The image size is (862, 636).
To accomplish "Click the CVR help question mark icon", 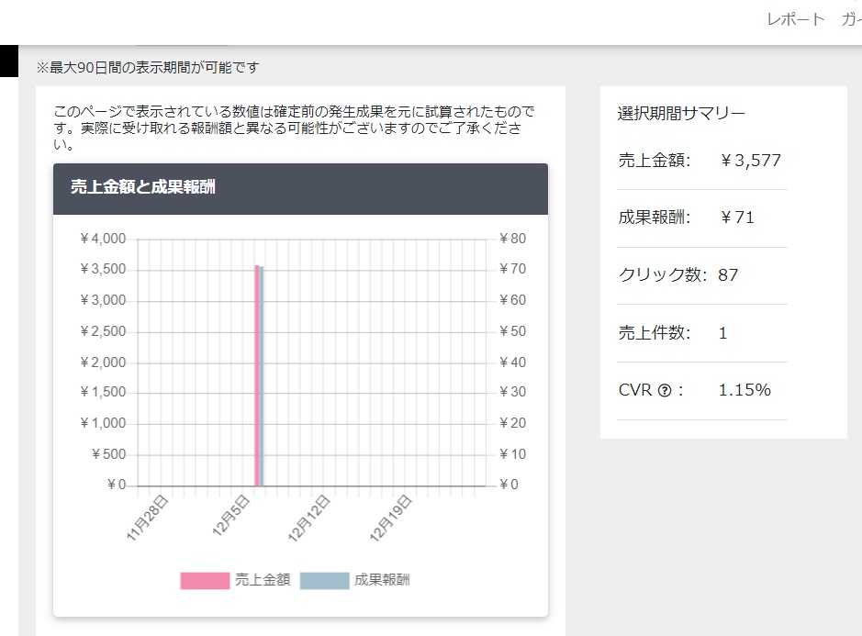I will [x=665, y=390].
